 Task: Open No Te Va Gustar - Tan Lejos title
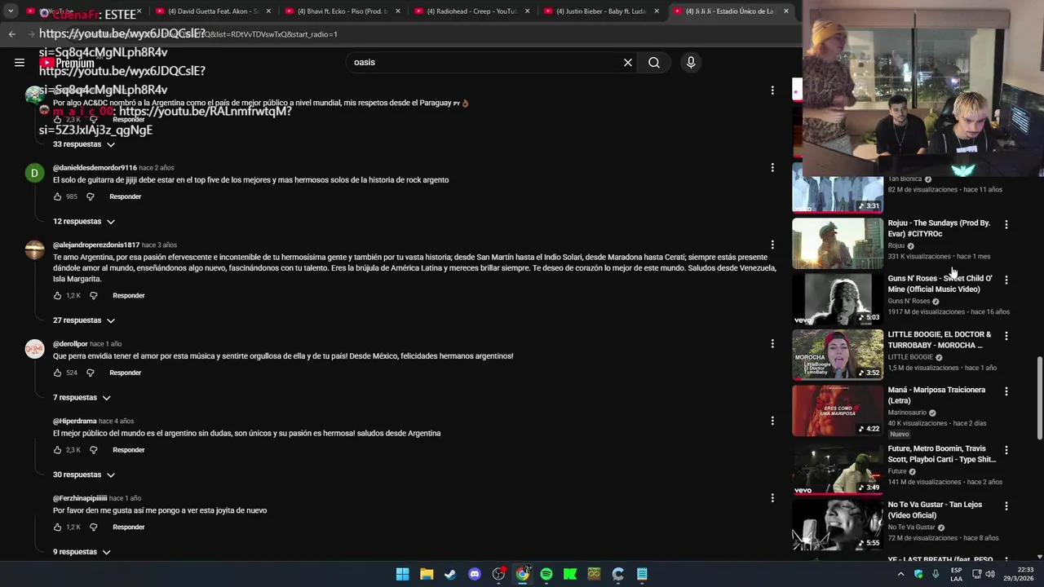935,510
